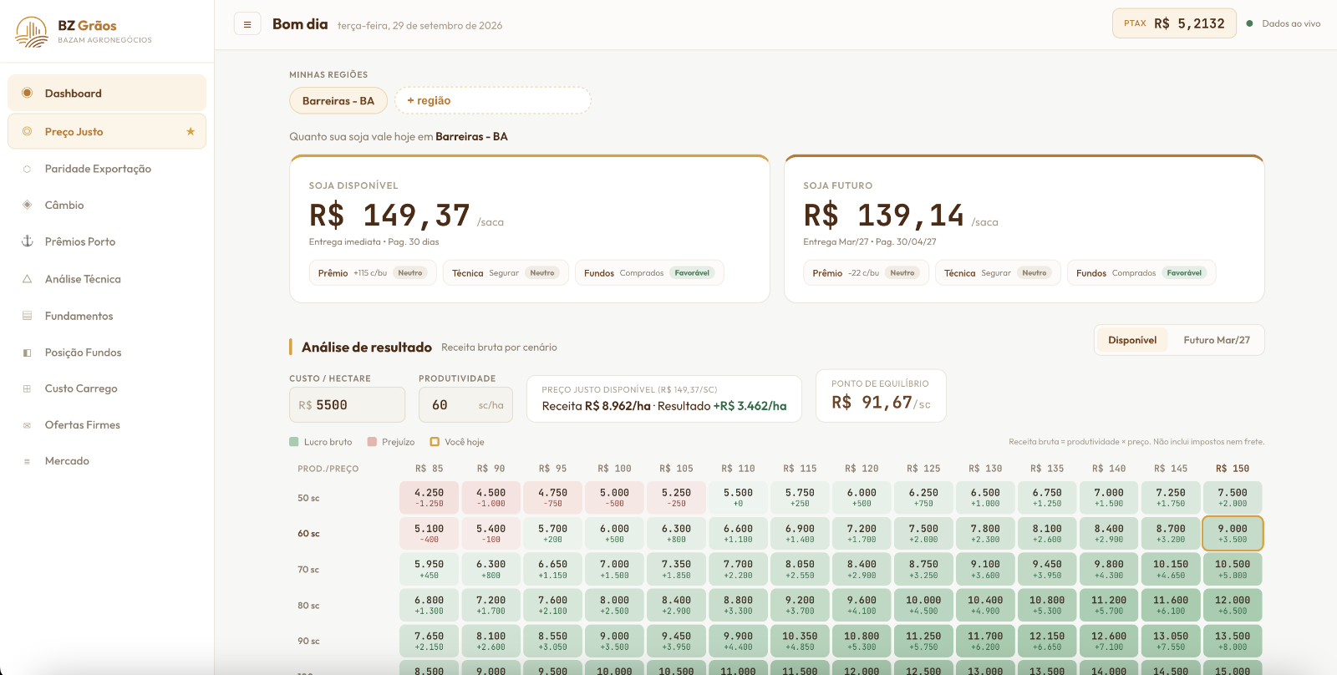
Task: Click the Dados ao vivo status indicator
Action: (1284, 23)
